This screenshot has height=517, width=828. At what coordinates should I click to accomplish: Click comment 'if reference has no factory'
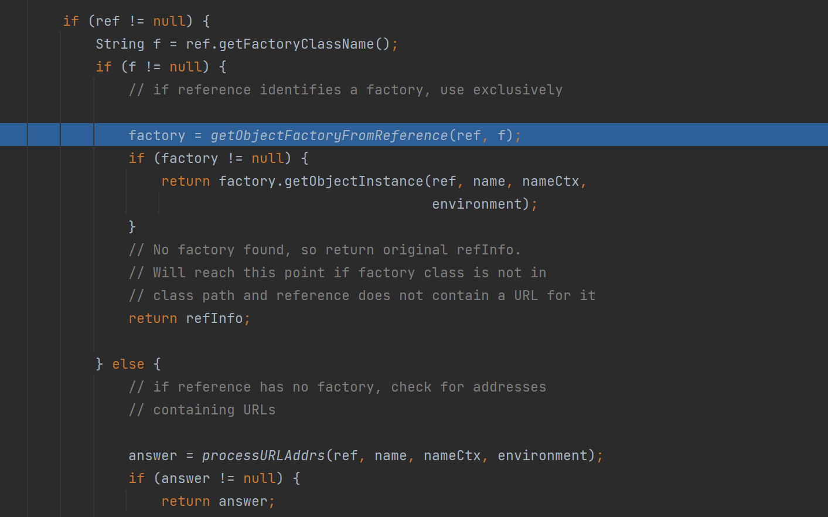click(x=337, y=387)
